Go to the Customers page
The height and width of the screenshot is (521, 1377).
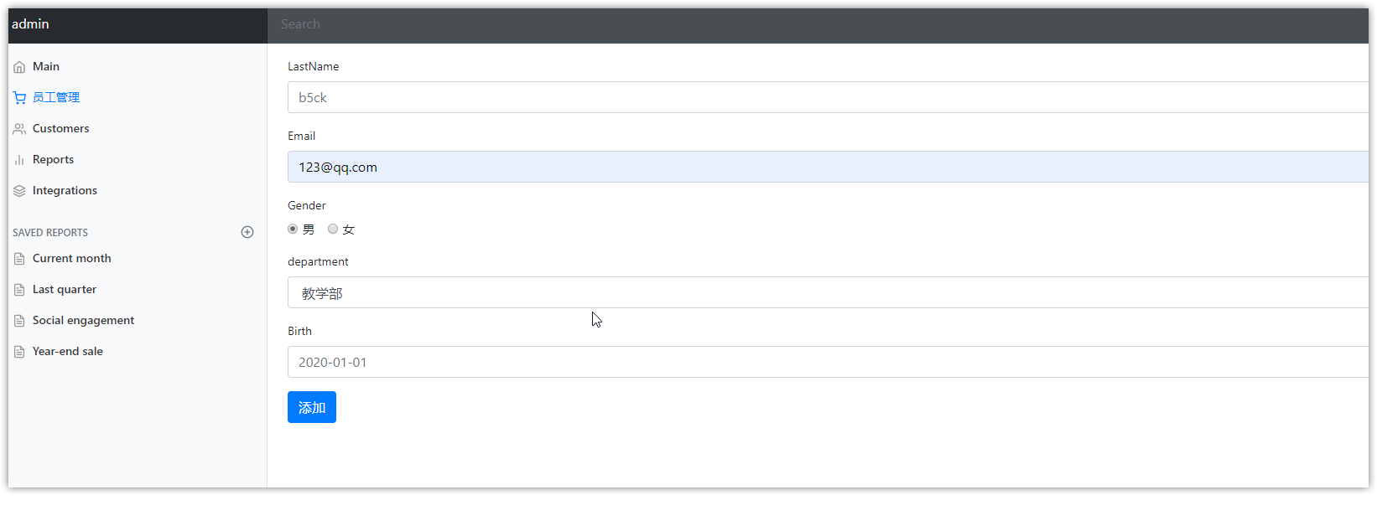pyautogui.click(x=60, y=129)
